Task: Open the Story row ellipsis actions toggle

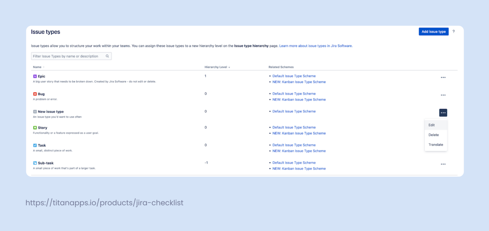Action: click(443, 128)
